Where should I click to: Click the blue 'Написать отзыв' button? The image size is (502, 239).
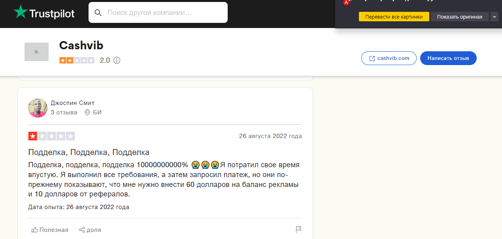[x=448, y=58]
